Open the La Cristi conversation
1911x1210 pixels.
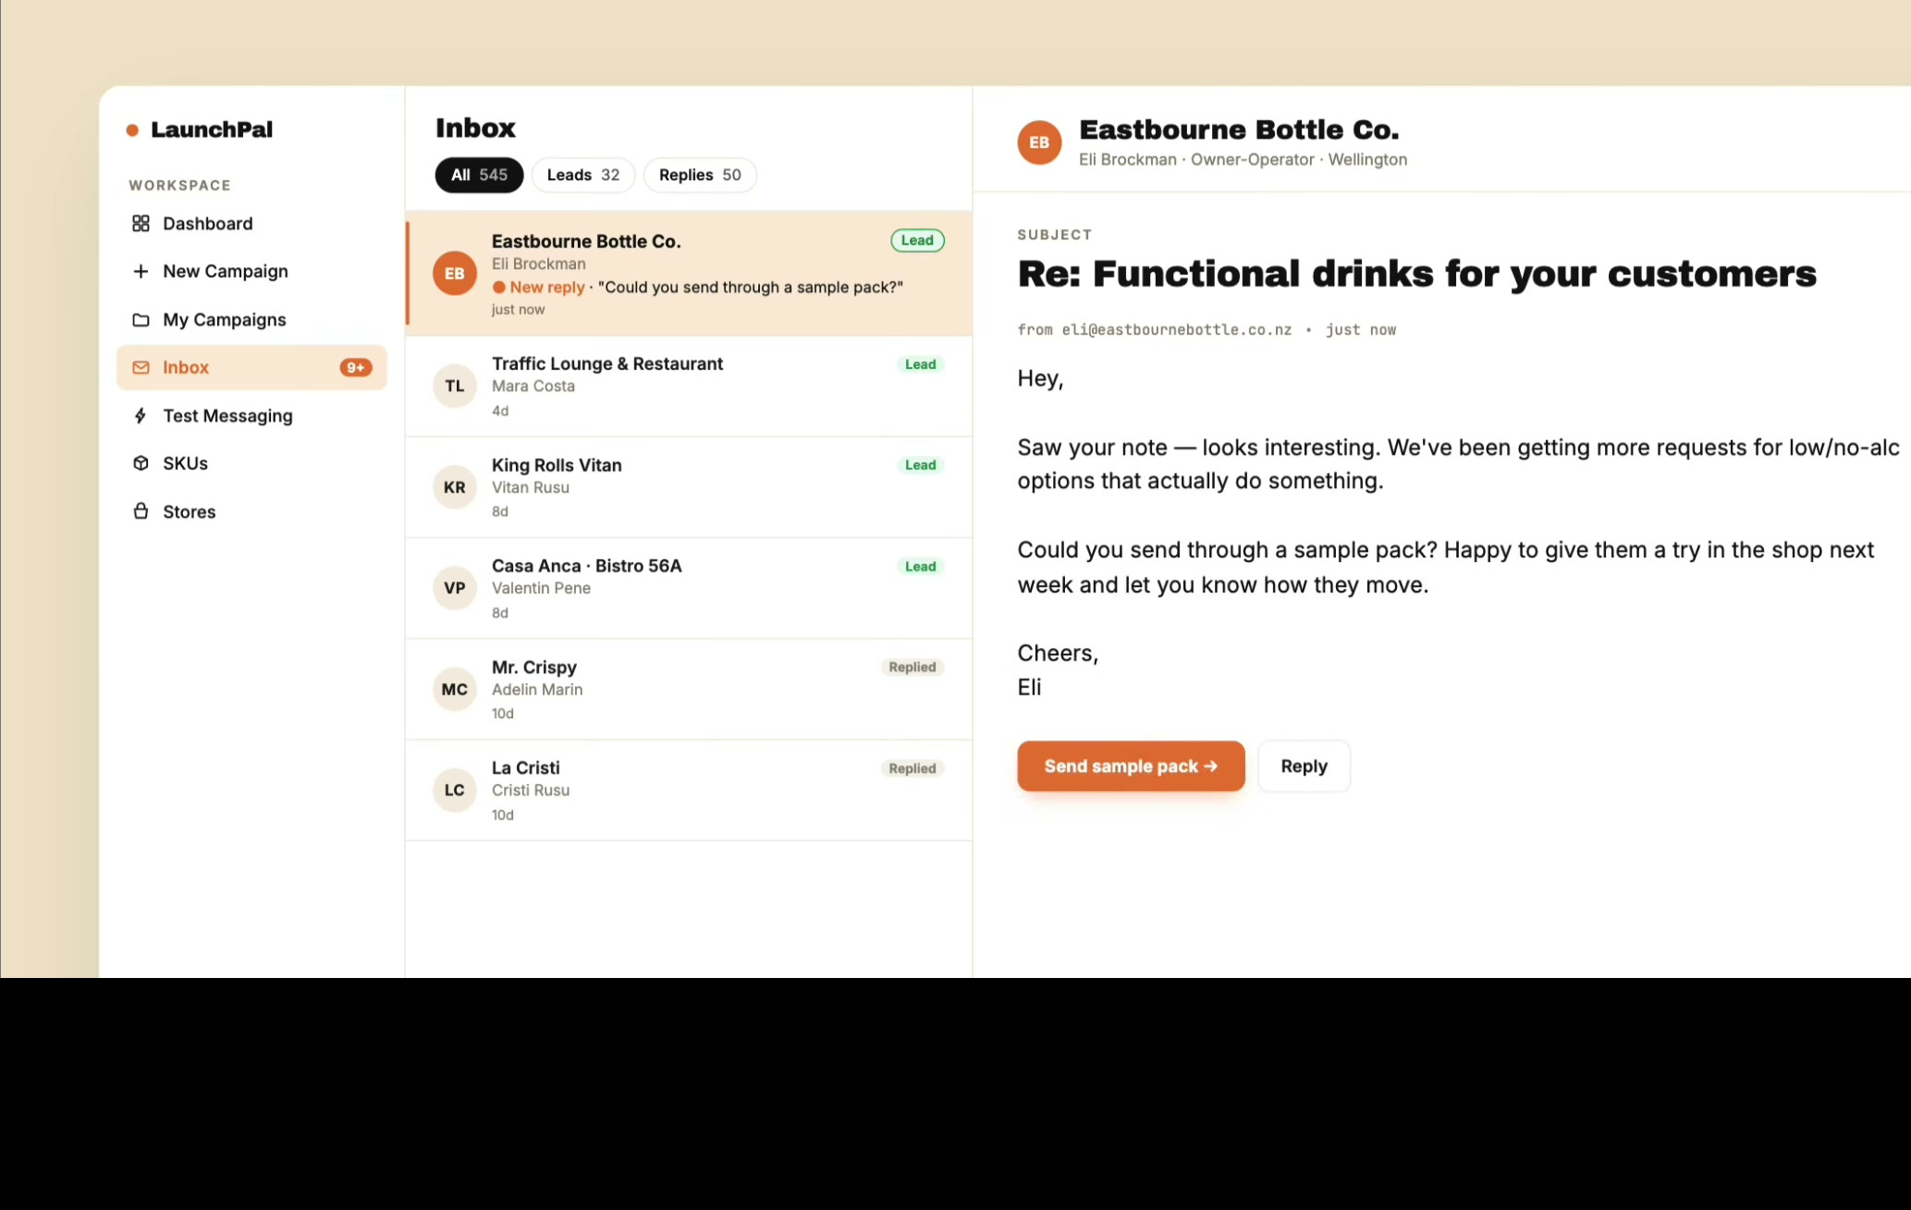(x=689, y=790)
